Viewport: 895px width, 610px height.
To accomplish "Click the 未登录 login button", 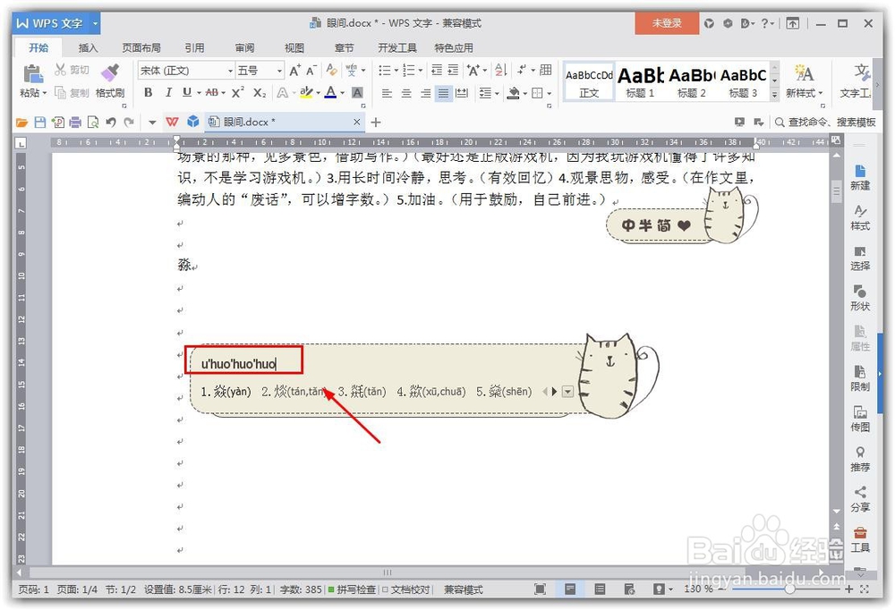I will pos(667,24).
